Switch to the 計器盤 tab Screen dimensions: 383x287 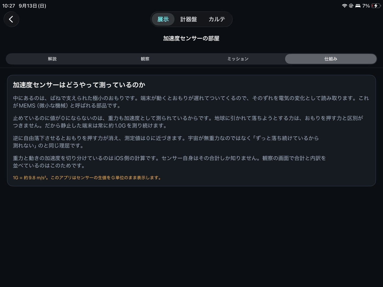pos(189,19)
